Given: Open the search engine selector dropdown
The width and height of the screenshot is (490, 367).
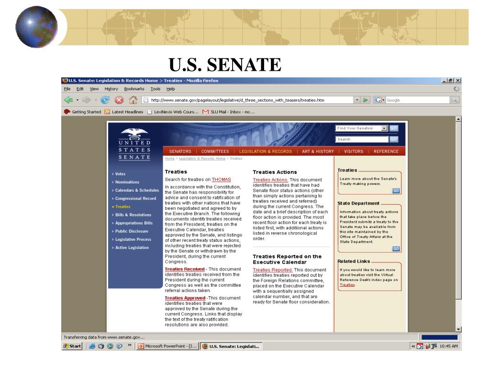Looking at the screenshot, I should pos(383,100).
